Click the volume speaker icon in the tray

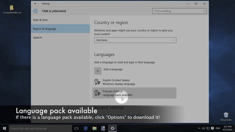tap(203, 128)
